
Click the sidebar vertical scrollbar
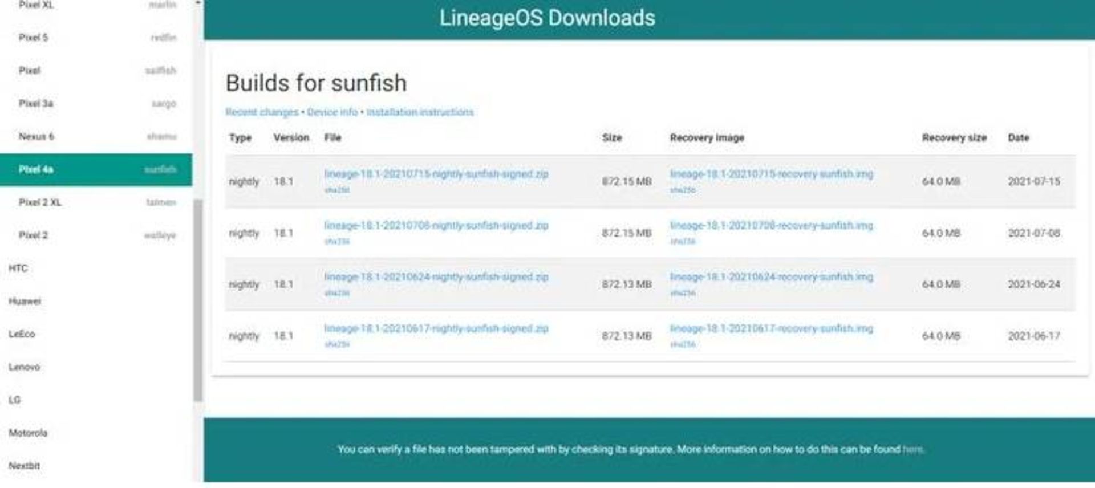pos(198,300)
